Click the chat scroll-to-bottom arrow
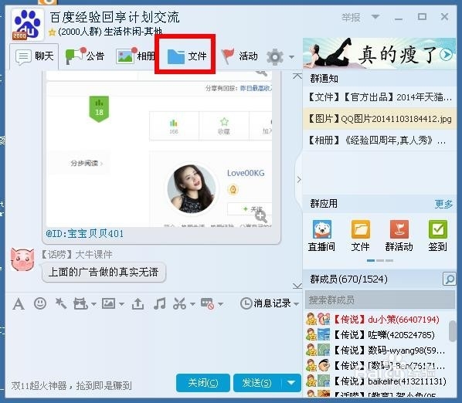The height and width of the screenshot is (403, 462). 297,286
